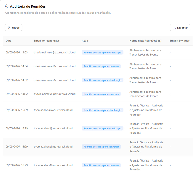The image size is (196, 173).
Task: Click the meeting name in the 14:03 row
Action: coord(145,52)
